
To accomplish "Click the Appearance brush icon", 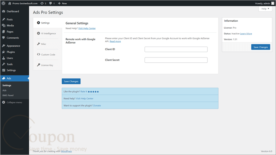I will click(4, 46).
